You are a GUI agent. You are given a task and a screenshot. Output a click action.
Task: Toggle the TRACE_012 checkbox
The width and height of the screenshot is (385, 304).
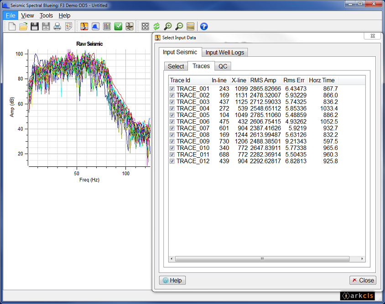click(x=172, y=161)
